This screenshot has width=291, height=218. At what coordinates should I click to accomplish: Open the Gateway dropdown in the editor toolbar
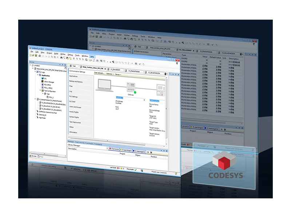pyautogui.click(x=110, y=74)
